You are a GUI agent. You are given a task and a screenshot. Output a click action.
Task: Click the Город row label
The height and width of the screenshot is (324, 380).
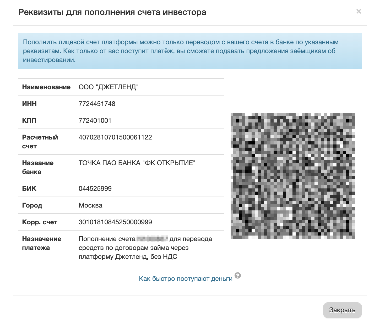(x=32, y=205)
